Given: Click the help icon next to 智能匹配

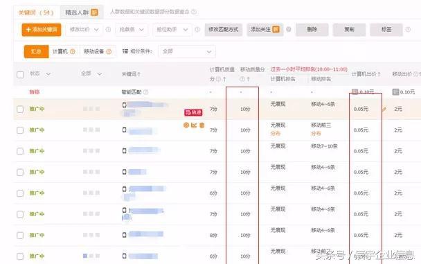Looking at the screenshot, I should click(x=146, y=92).
